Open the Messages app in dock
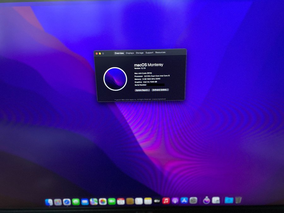The width and height of the screenshot is (284, 213). pos(76,202)
